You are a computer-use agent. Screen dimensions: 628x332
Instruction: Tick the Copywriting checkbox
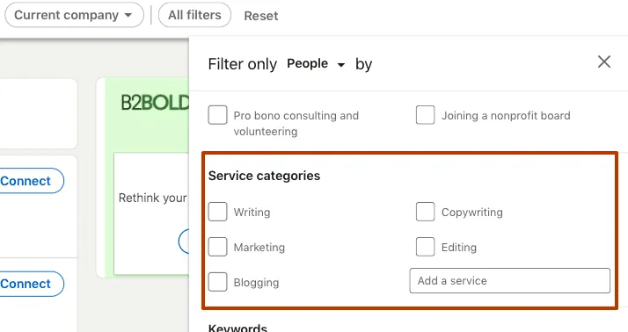(425, 212)
